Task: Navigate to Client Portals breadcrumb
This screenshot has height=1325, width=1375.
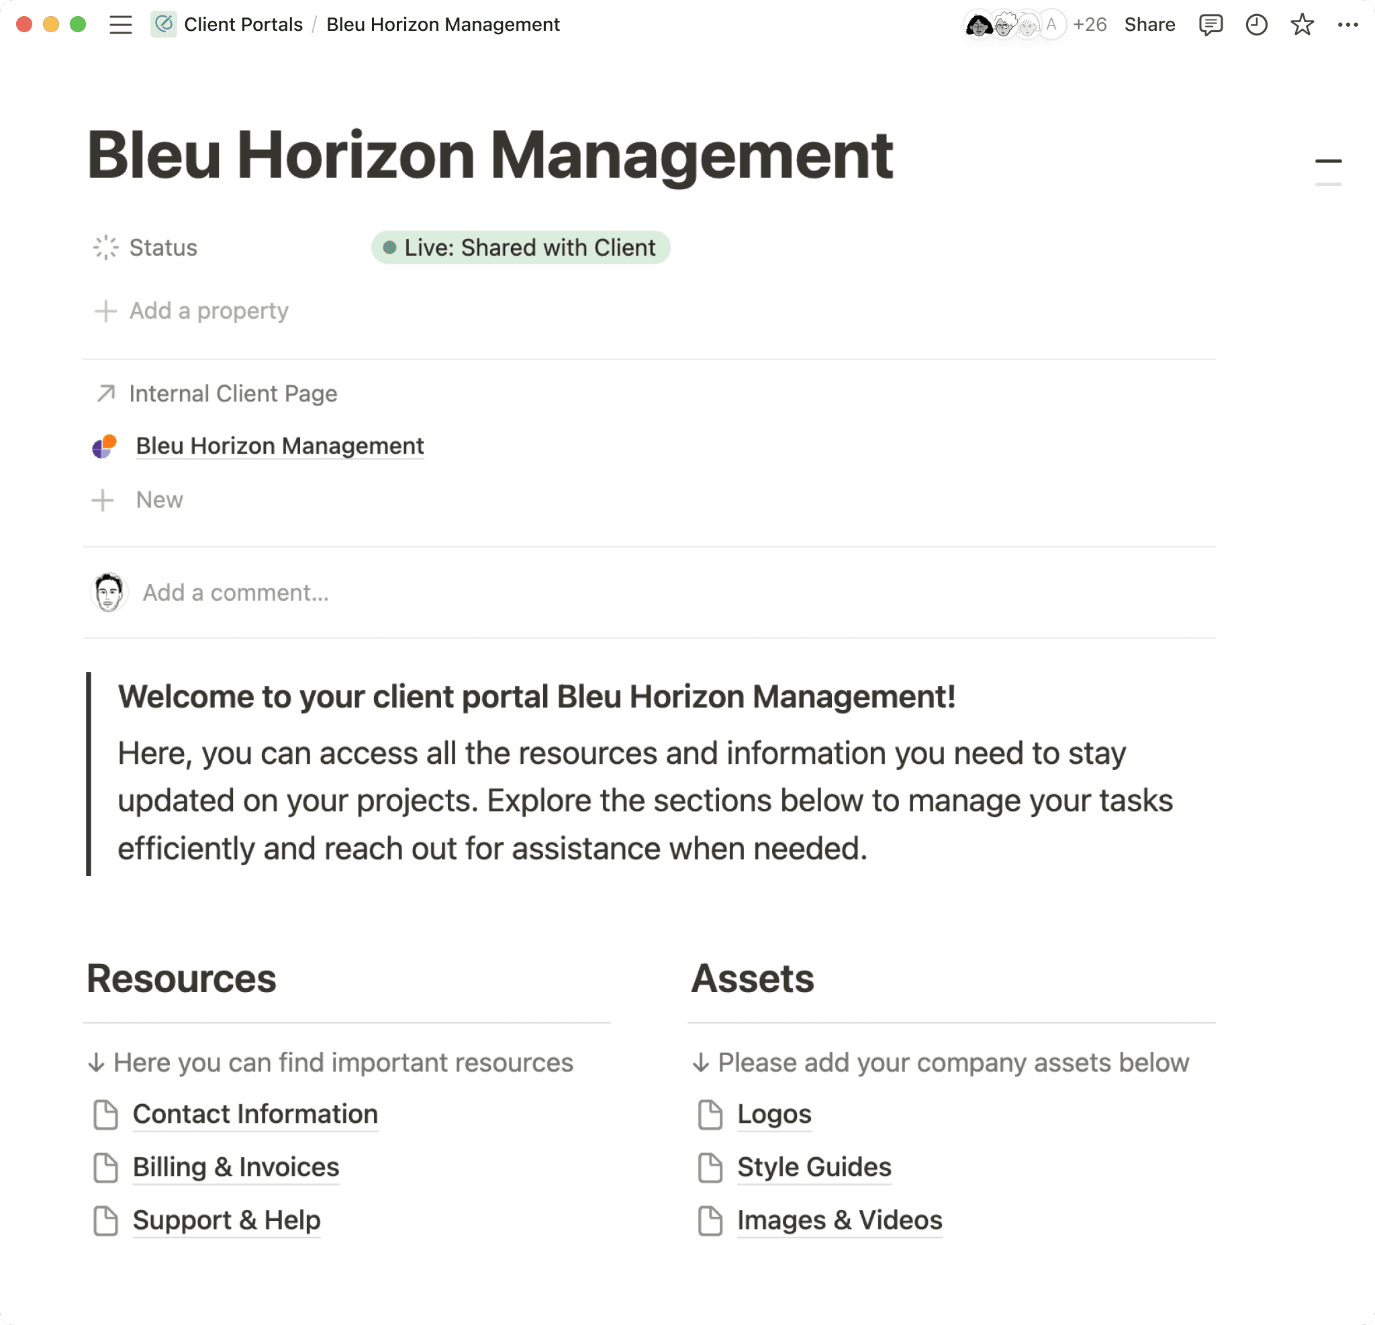Action: [x=243, y=26]
